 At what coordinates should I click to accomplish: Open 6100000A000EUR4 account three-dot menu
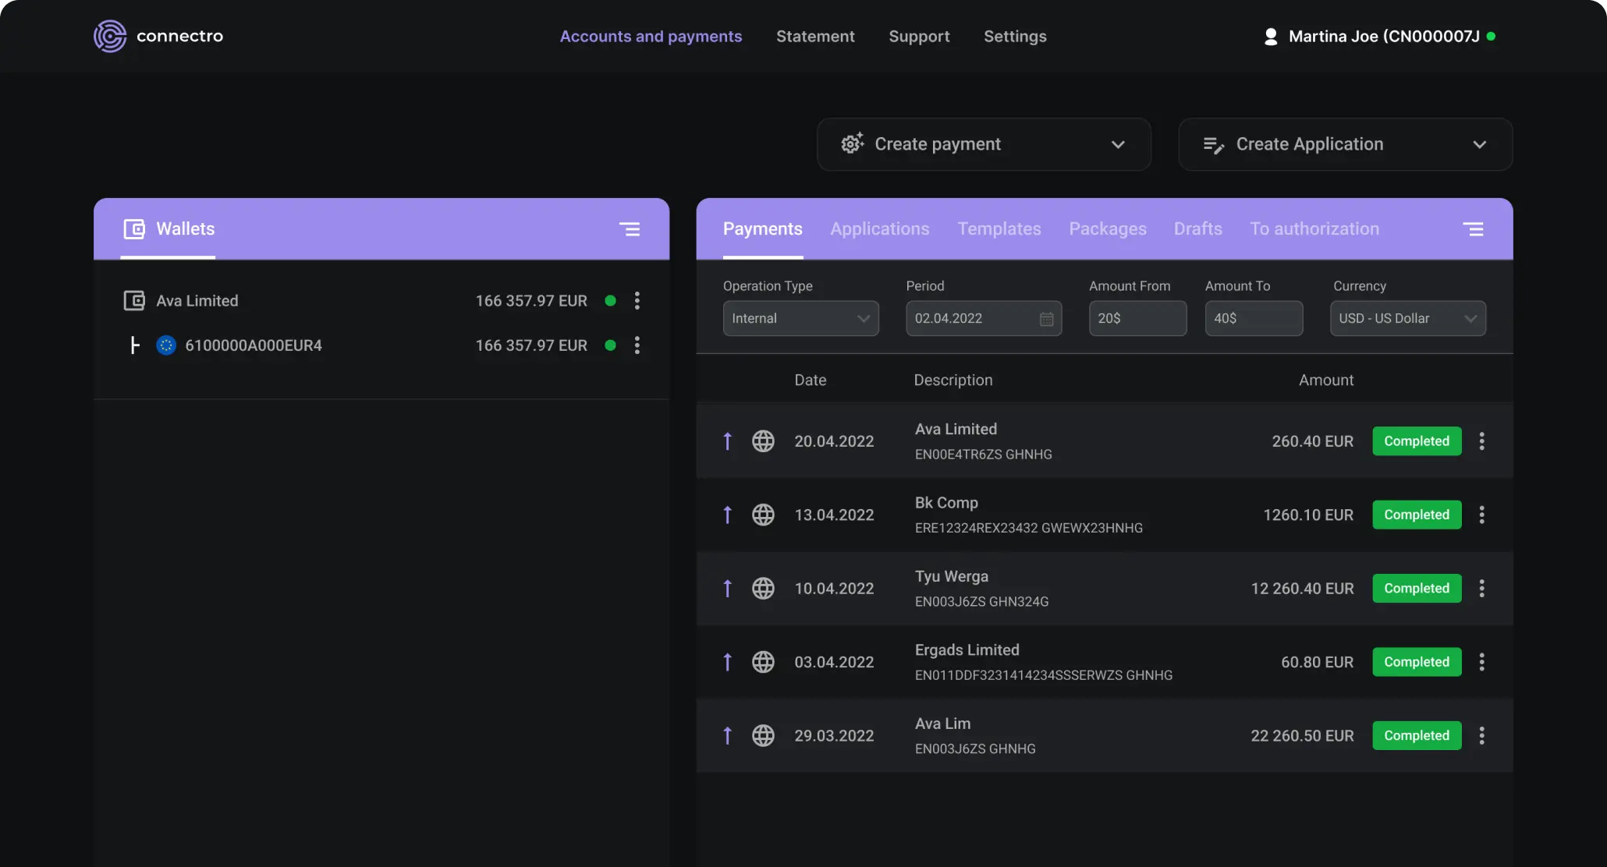coord(637,345)
